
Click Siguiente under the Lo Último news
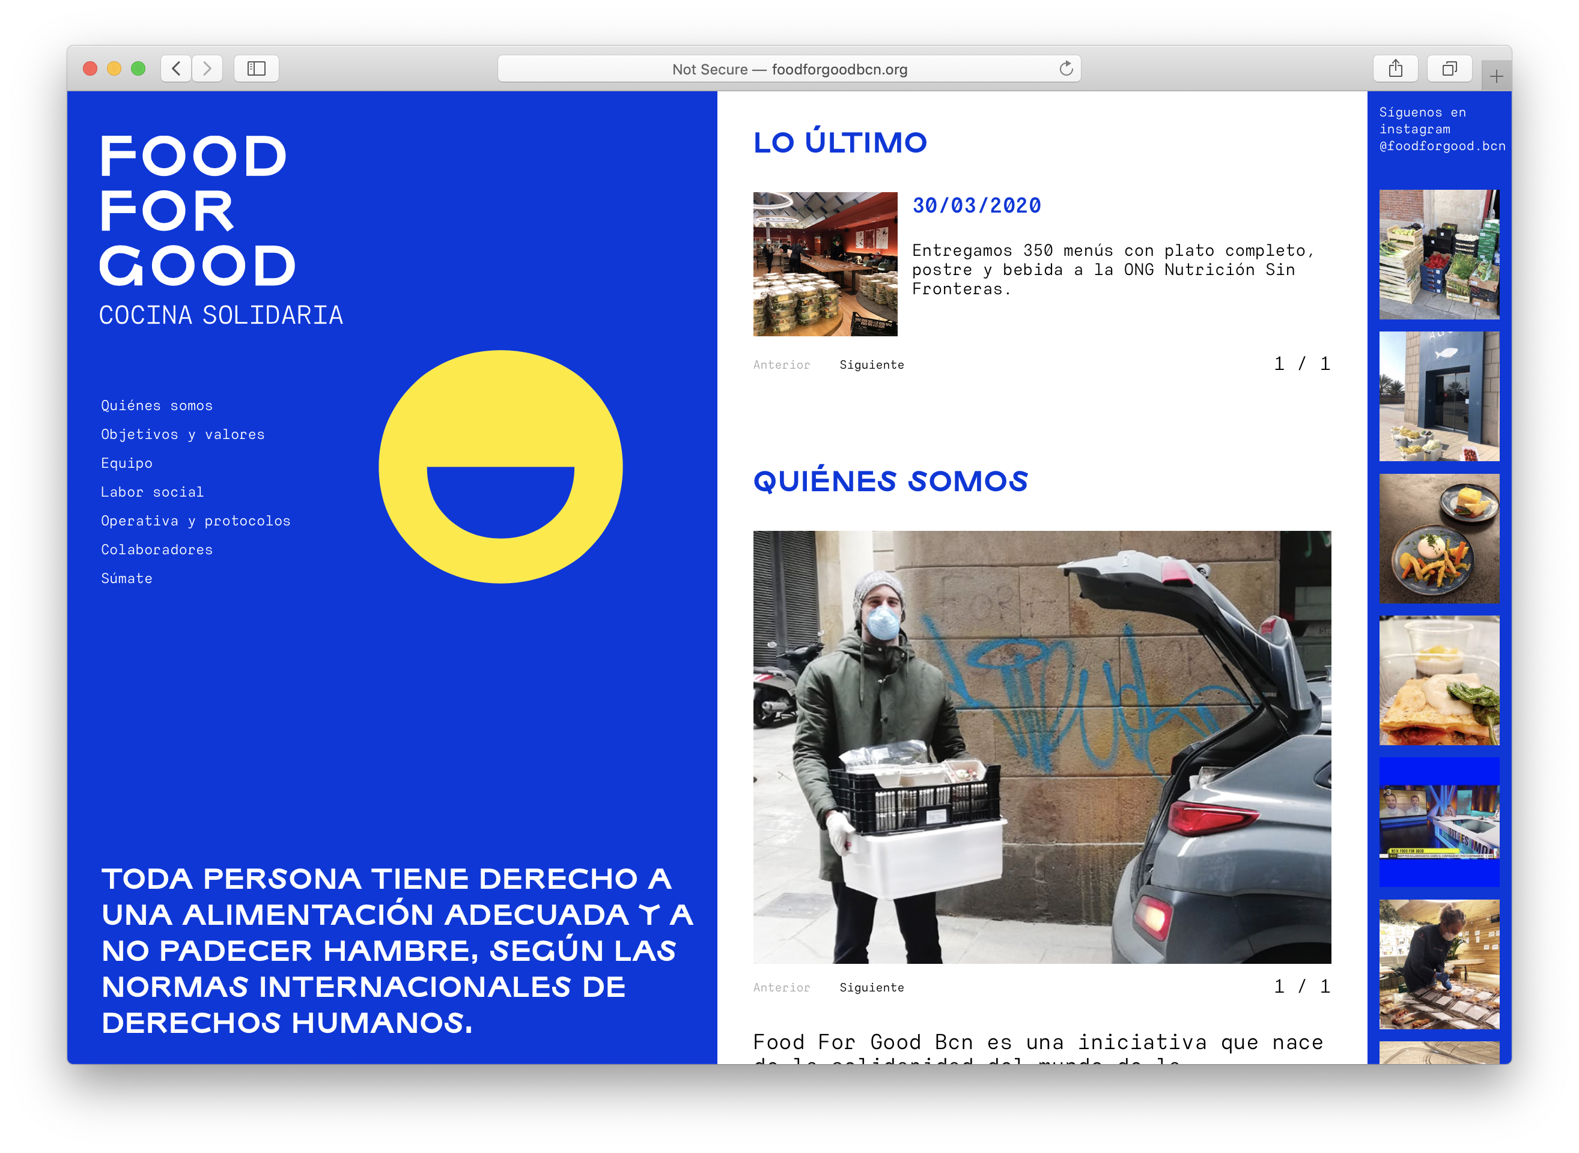[x=871, y=365]
